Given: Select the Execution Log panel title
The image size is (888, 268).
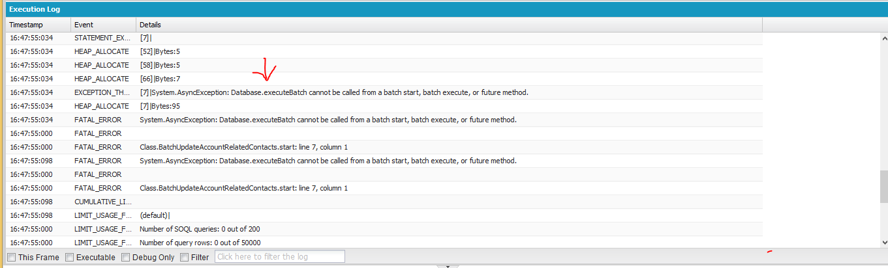Looking at the screenshot, I should (36, 9).
